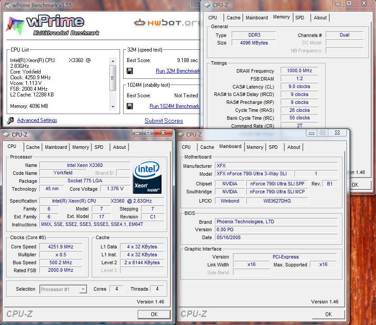Click the HWBOT.org logo
Image resolution: width=376 pixels, height=325 pixels.
coord(167,23)
